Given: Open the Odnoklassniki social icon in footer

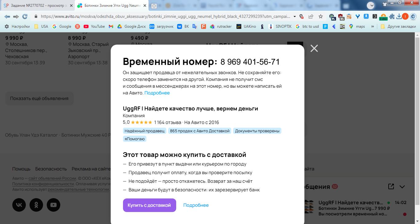Looking at the screenshot, I should pos(36,205).
